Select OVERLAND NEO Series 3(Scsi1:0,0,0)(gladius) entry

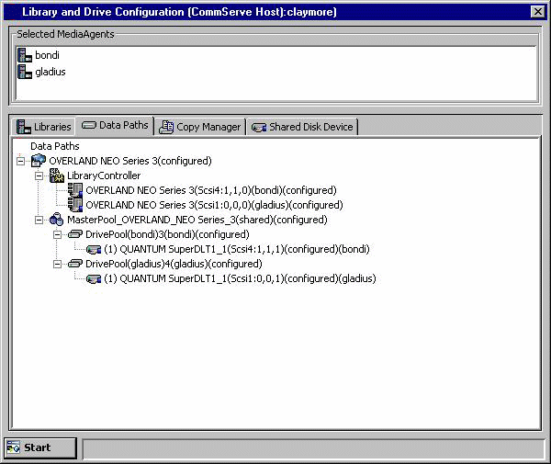pos(214,205)
